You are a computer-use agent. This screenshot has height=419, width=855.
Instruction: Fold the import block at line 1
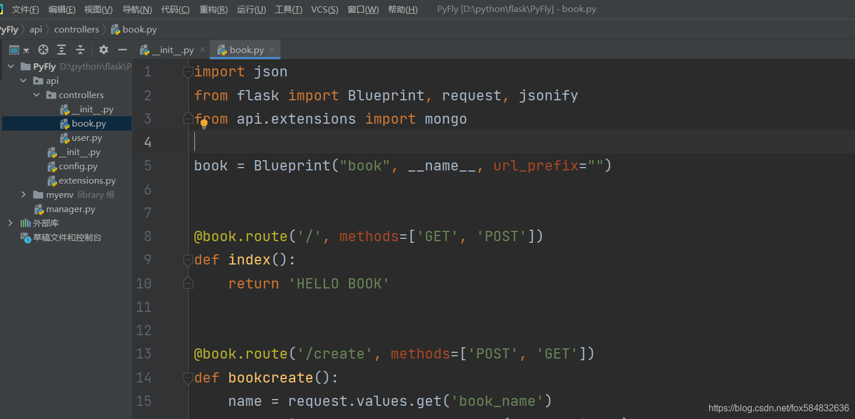(188, 72)
